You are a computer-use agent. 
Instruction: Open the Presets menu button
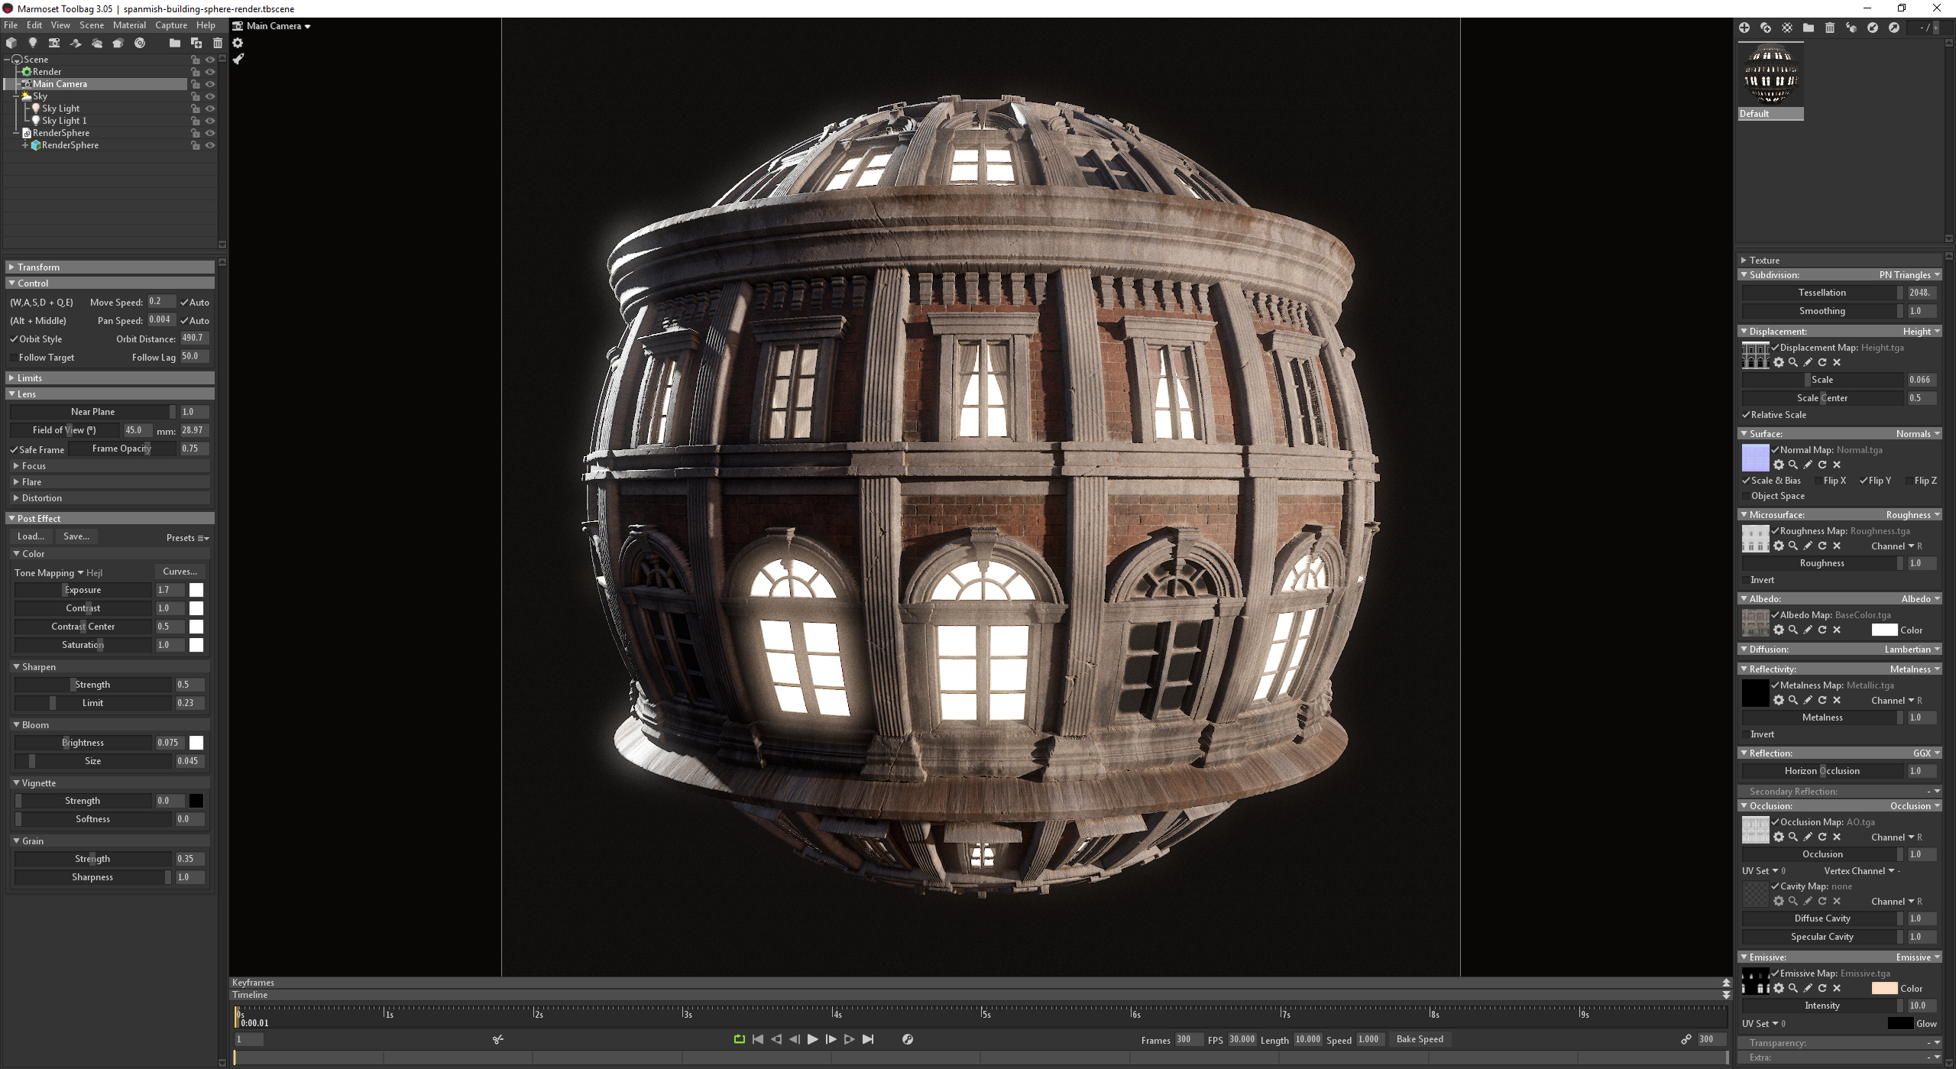point(187,538)
